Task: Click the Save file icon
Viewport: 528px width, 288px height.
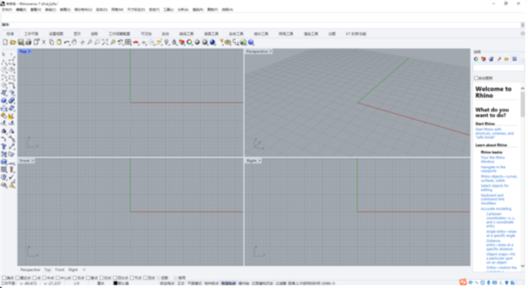Action: (x=20, y=42)
